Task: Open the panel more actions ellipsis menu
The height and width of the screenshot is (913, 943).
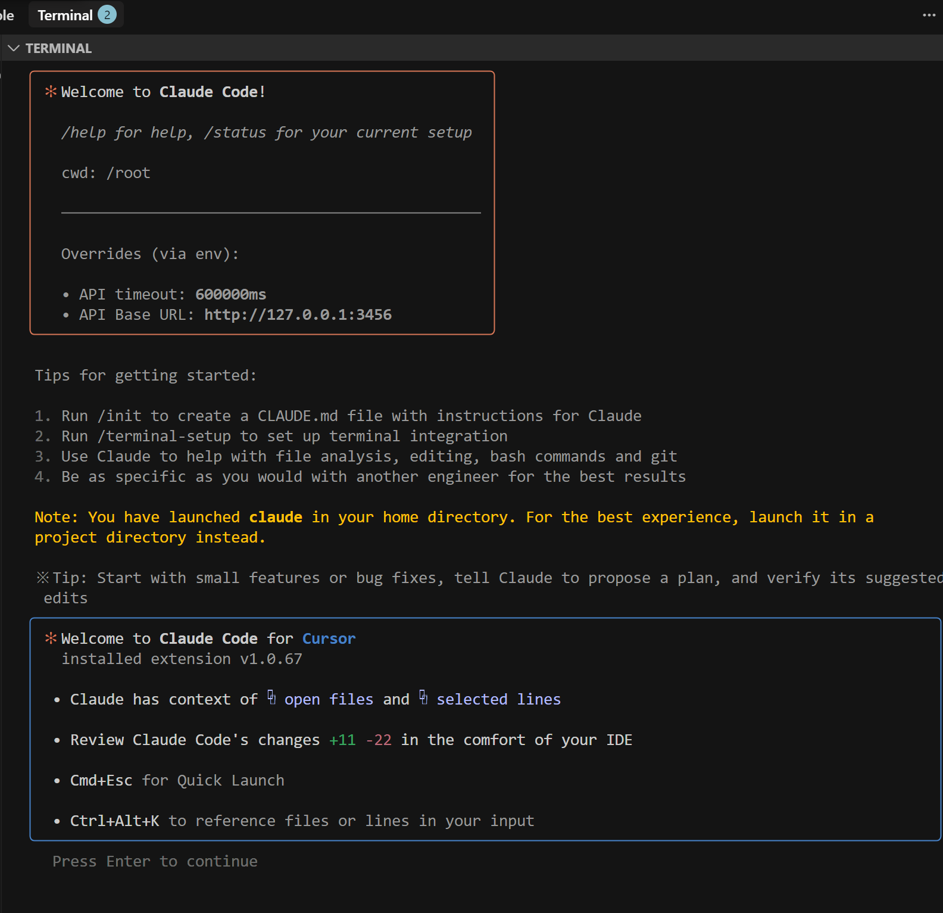Action: 929,15
